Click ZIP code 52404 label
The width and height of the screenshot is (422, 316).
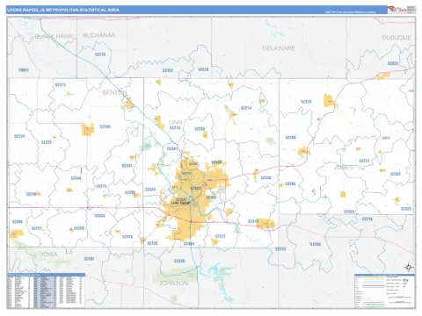tap(189, 244)
